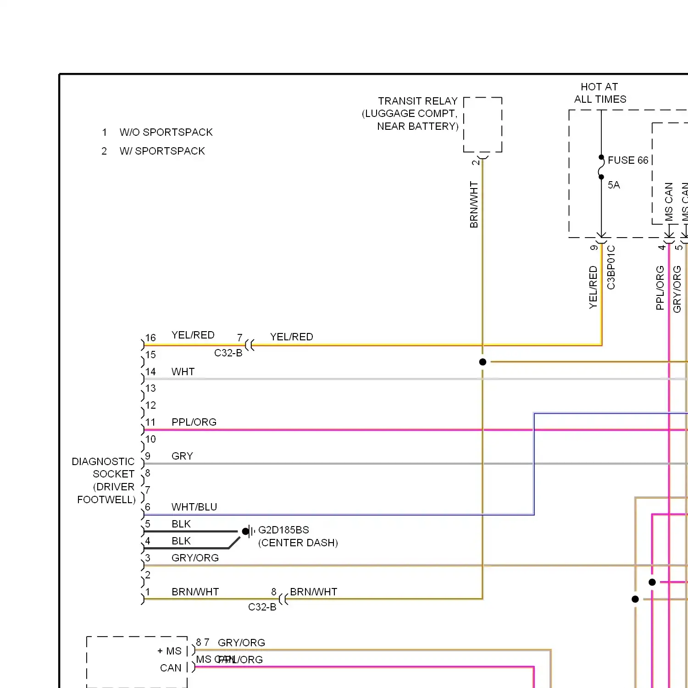Click the vertical BRN/WHT label below Transit Relay
Screen dimensions: 688x688
pos(474,205)
